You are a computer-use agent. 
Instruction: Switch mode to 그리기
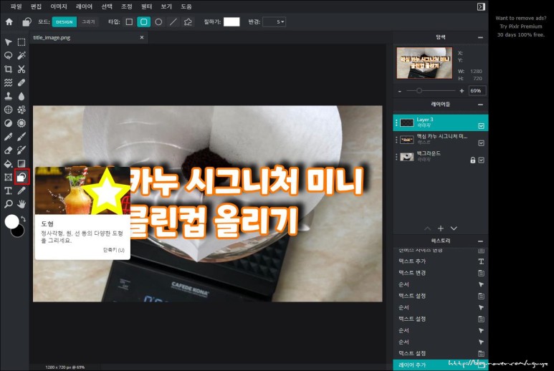[x=88, y=22]
